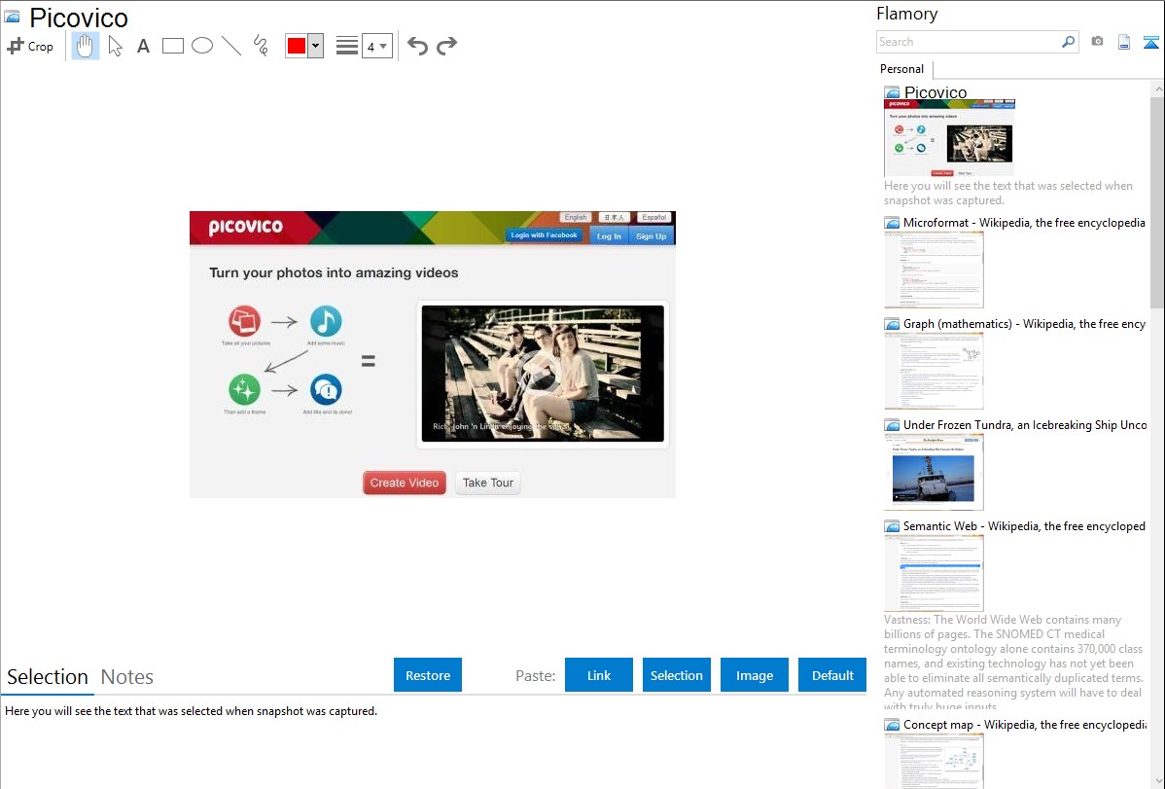Screen dimensions: 1165x789
Task: Click Login with Facebook in the snapshot
Action: [544, 235]
